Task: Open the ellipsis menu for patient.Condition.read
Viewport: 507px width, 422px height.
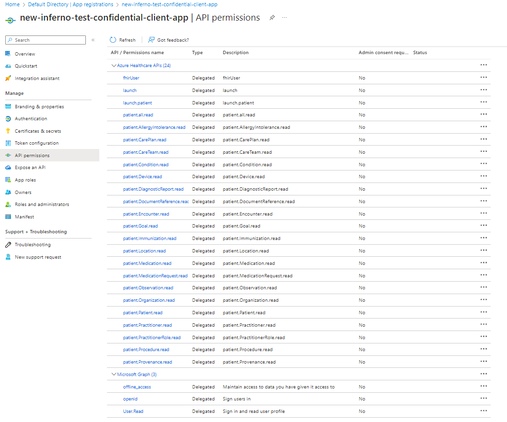Action: pos(483,164)
